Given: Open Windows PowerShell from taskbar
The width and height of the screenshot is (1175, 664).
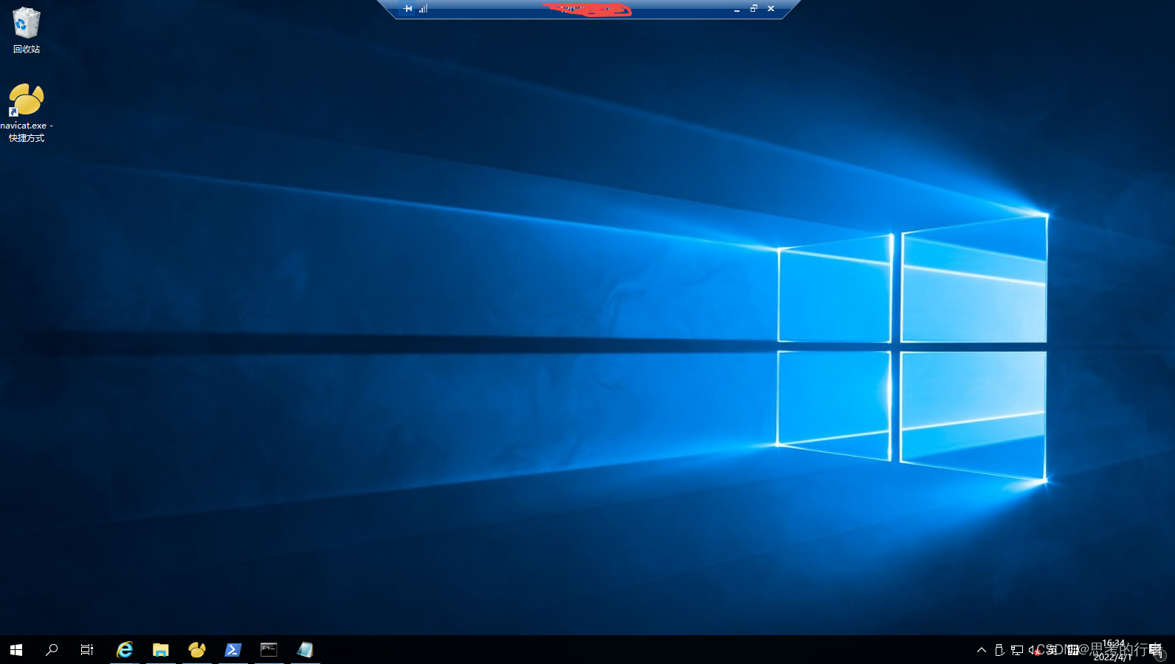Looking at the screenshot, I should [233, 650].
